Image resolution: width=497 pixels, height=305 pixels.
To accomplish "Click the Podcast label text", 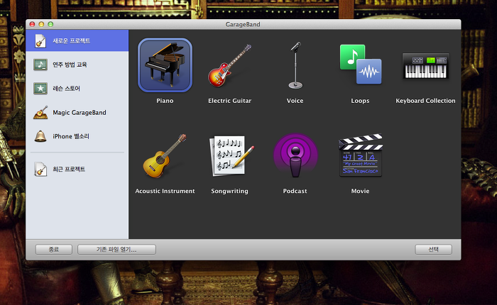I will [295, 191].
